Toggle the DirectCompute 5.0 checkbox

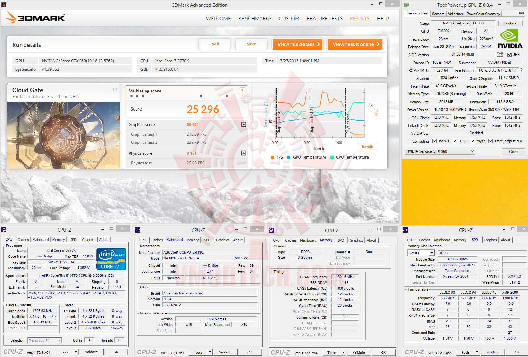coord(490,141)
